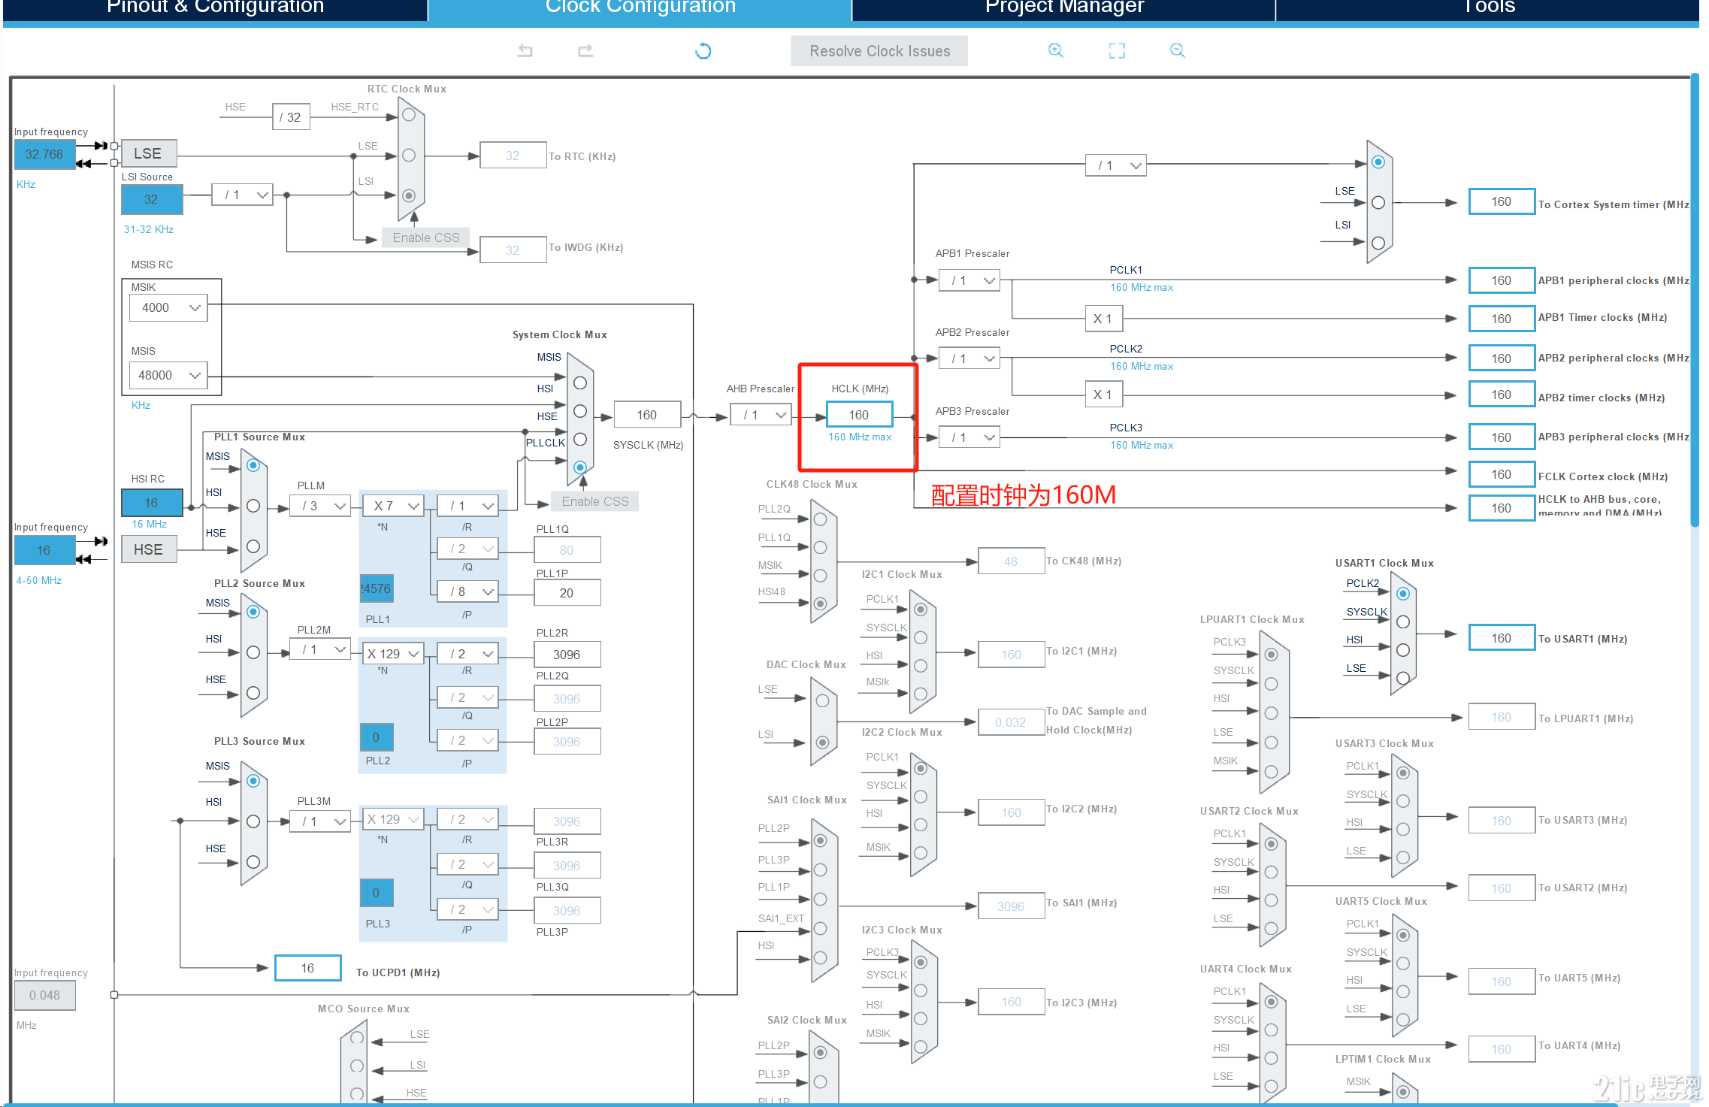Viewport: 1709px width, 1107px height.
Task: Click the undo icon in the toolbar
Action: pyautogui.click(x=525, y=50)
